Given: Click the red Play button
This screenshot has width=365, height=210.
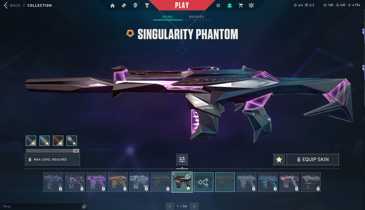Looking at the screenshot, I should coord(182,5).
